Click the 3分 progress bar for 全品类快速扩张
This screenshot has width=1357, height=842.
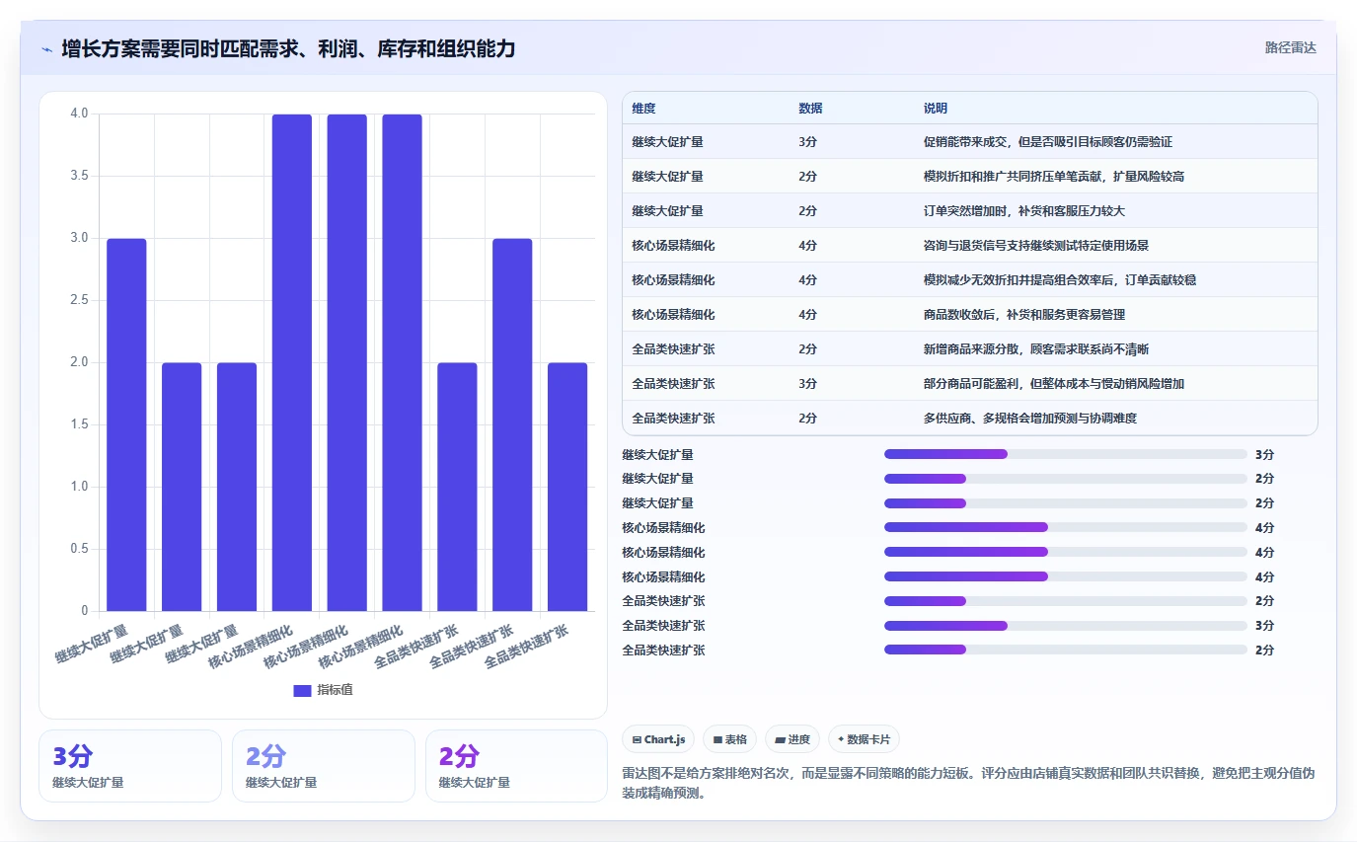1066,625
